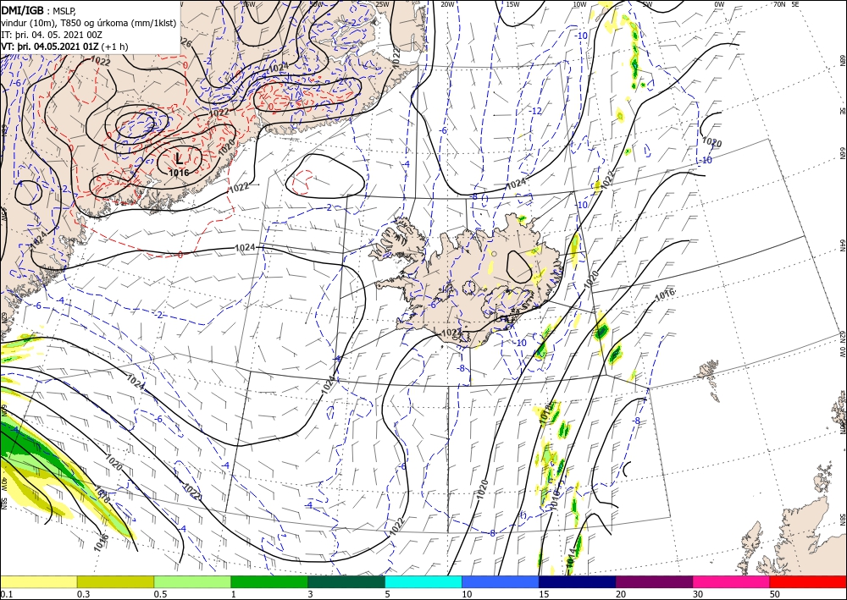Screen dimensions: 847x600
Task: Pick the blue 10 mm legend swatch
Action: point(501,581)
